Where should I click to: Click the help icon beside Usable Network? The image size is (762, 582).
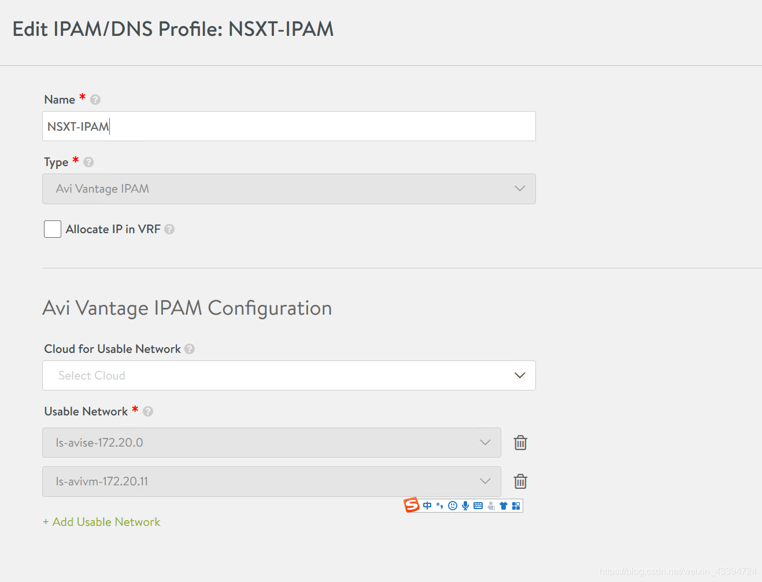click(x=148, y=411)
